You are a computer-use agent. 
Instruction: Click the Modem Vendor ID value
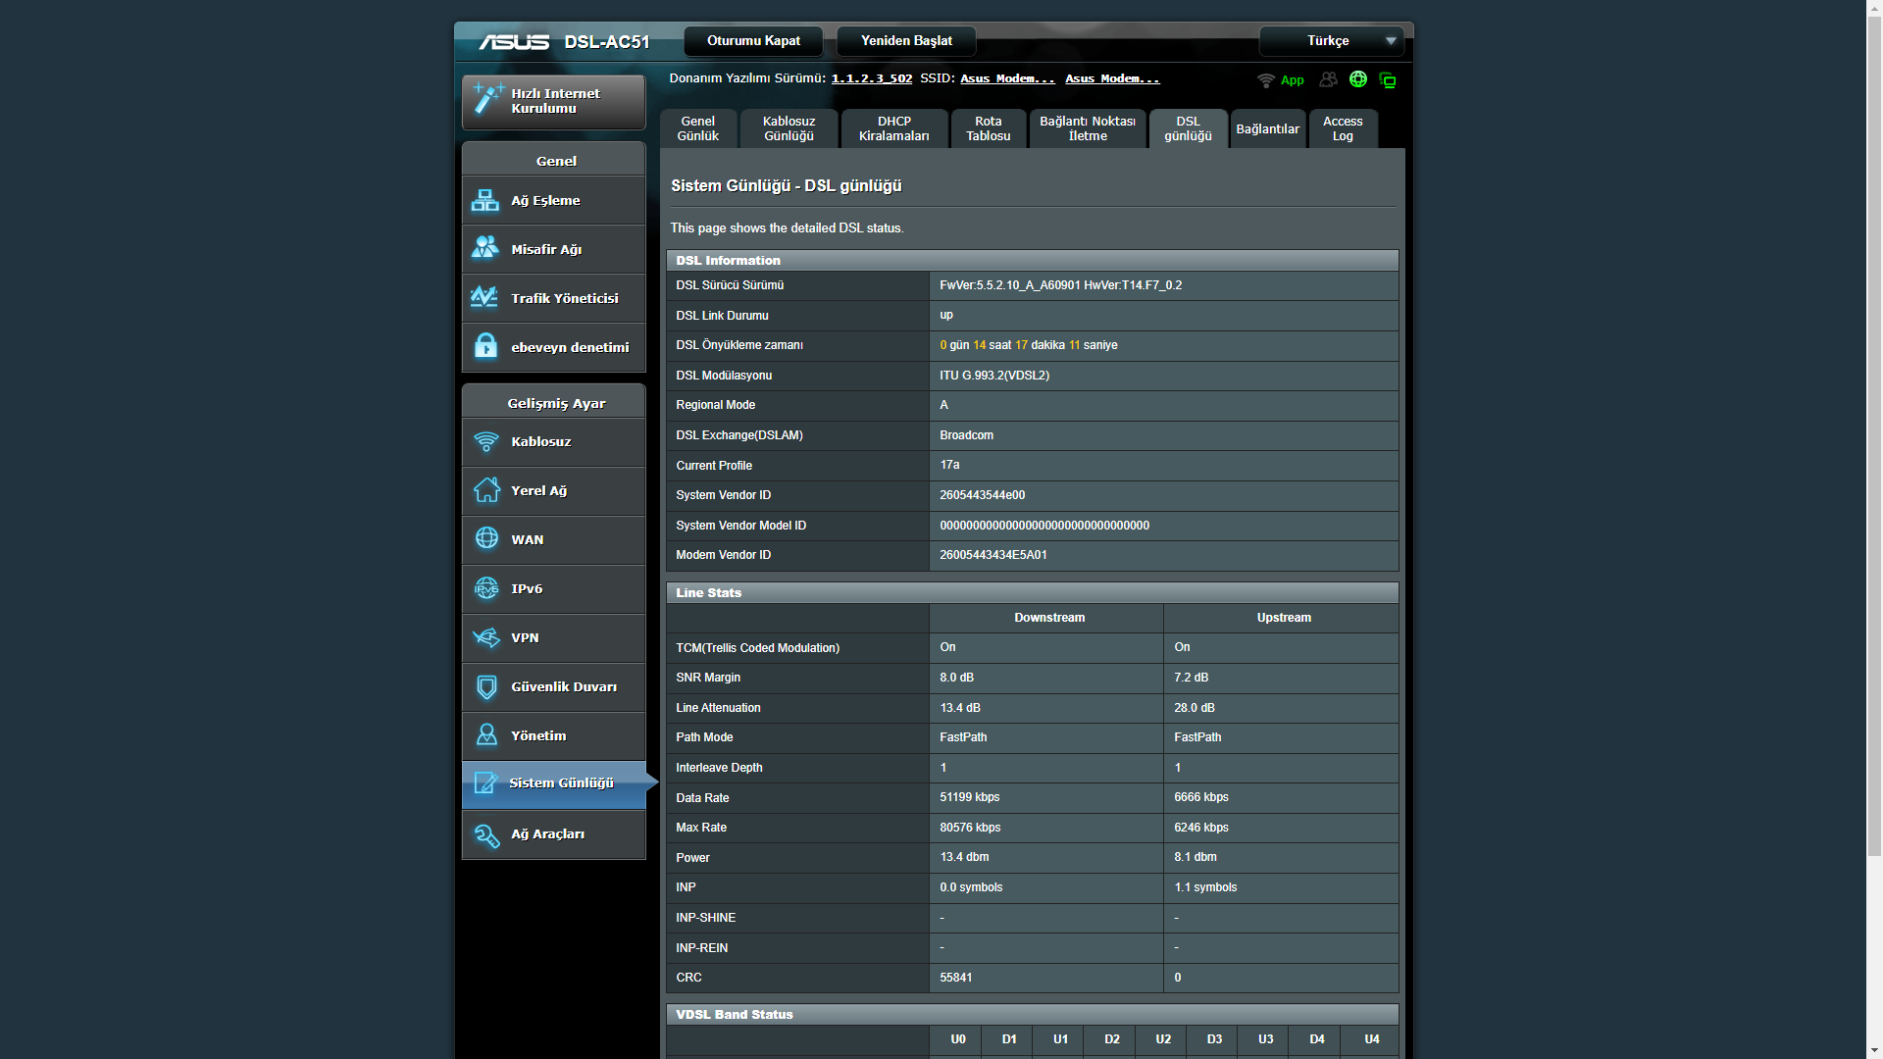point(993,555)
